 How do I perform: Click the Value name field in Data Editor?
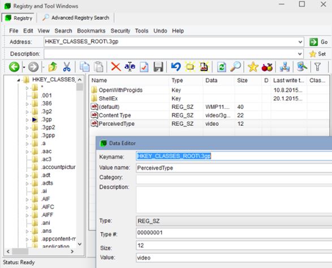tap(234, 168)
